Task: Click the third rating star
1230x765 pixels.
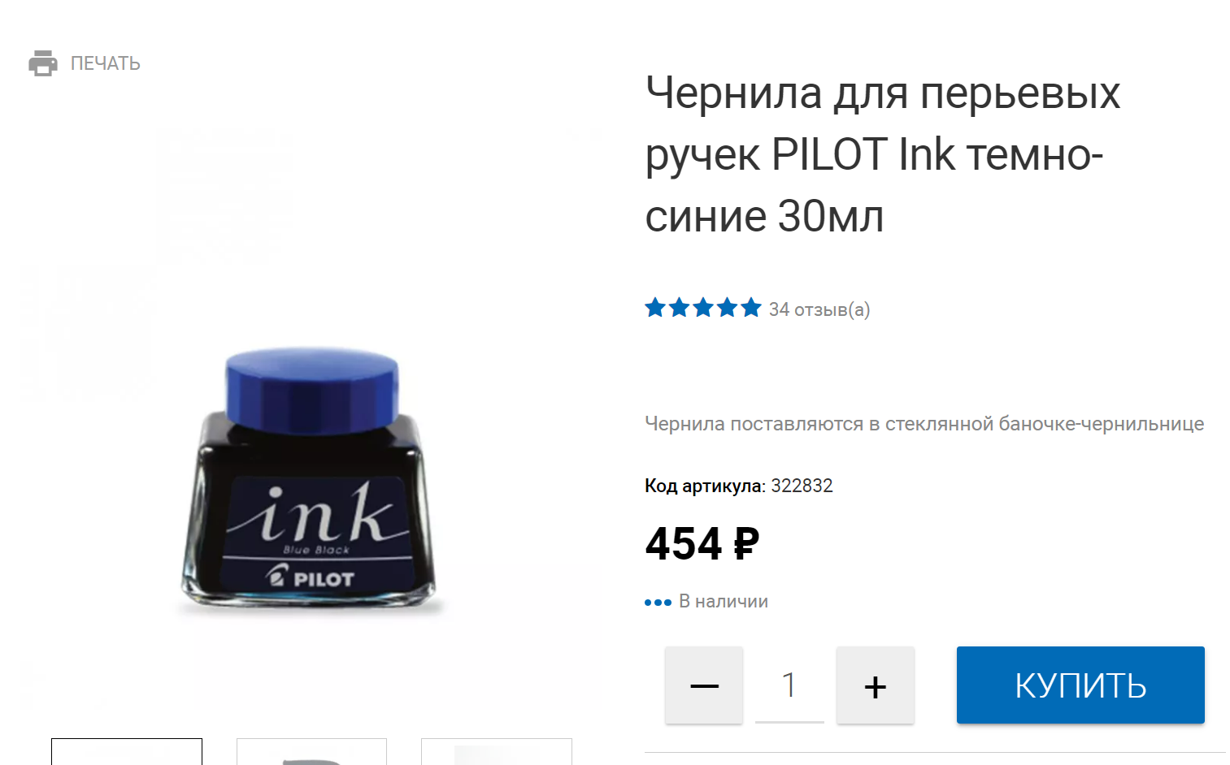Action: coord(703,308)
